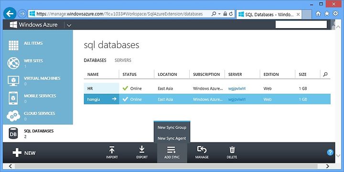The image size is (344, 172).
Task: Click the address bar lock icon
Action: [x=225, y=14]
